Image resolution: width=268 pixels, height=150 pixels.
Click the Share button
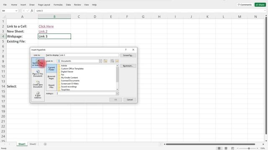tap(260, 5)
